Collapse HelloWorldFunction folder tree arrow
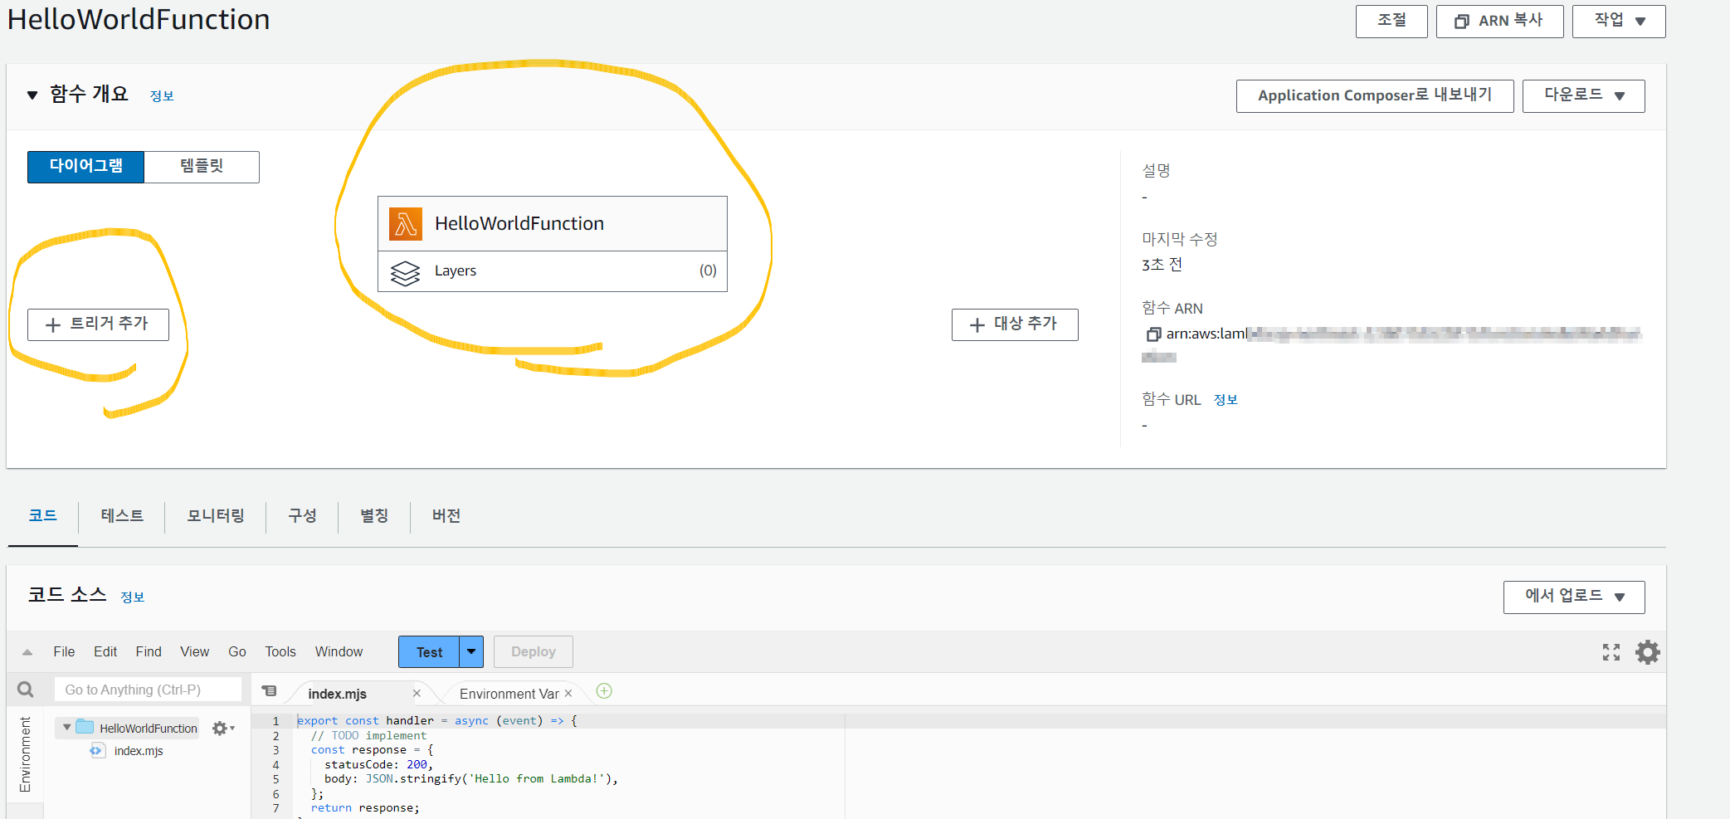1730x819 pixels. [66, 728]
